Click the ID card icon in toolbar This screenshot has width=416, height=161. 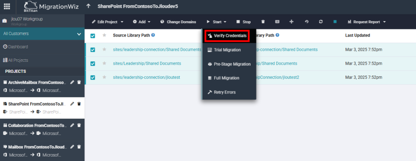[277, 22]
